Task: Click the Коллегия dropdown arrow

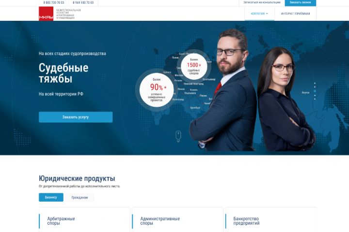Action: coord(267,14)
